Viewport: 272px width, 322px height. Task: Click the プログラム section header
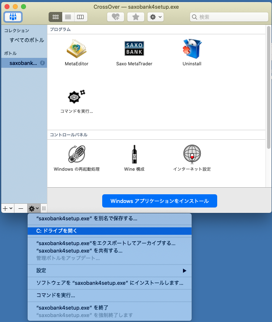[60, 29]
